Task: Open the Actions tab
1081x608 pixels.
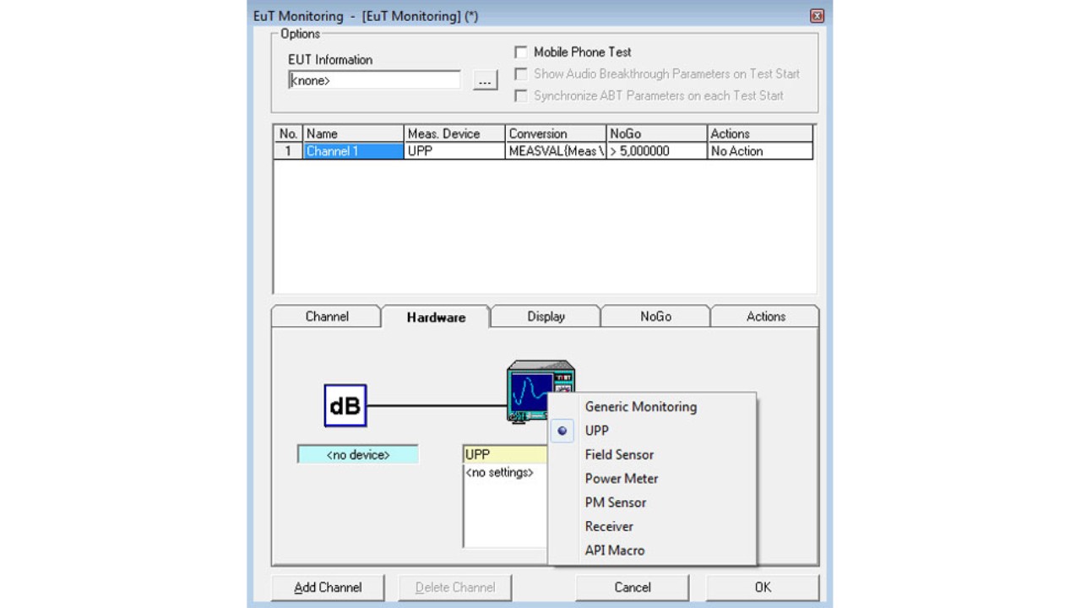Action: (765, 317)
